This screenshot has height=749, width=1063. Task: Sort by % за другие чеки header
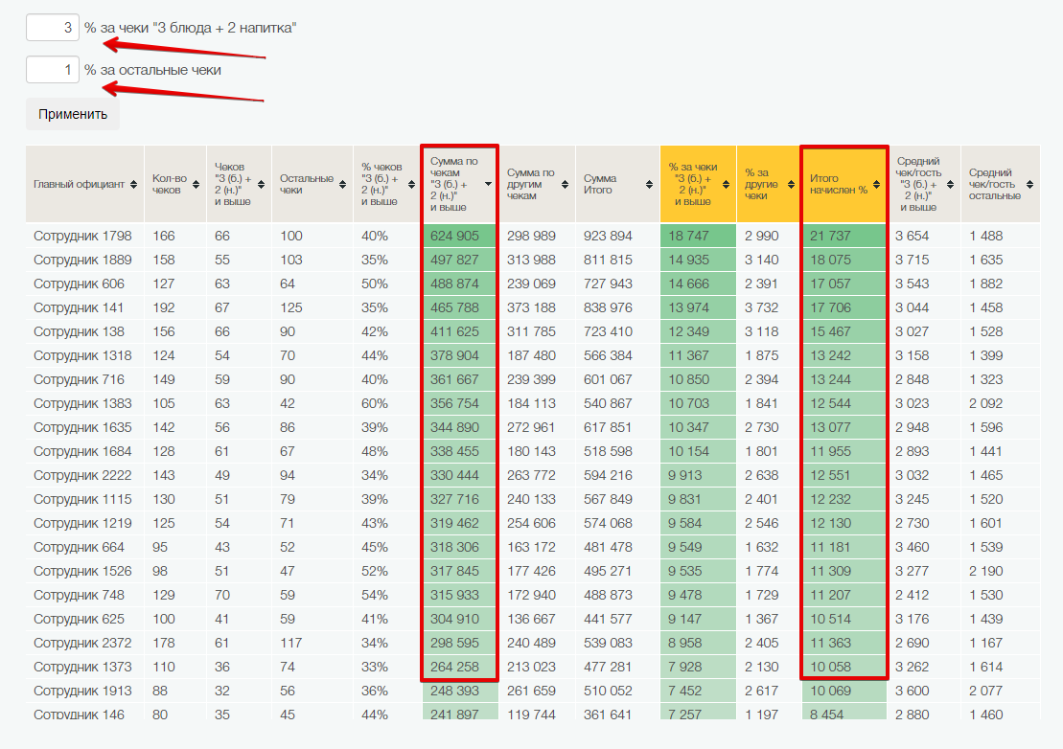coord(790,184)
